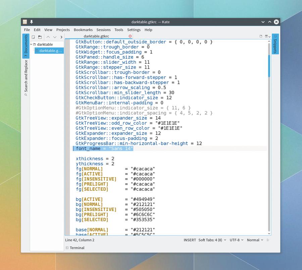Open the Bookmarks menu
302x270 pixels.
pos(83,30)
